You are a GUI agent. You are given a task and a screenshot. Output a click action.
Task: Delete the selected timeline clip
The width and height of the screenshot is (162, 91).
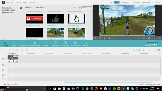point(27,50)
